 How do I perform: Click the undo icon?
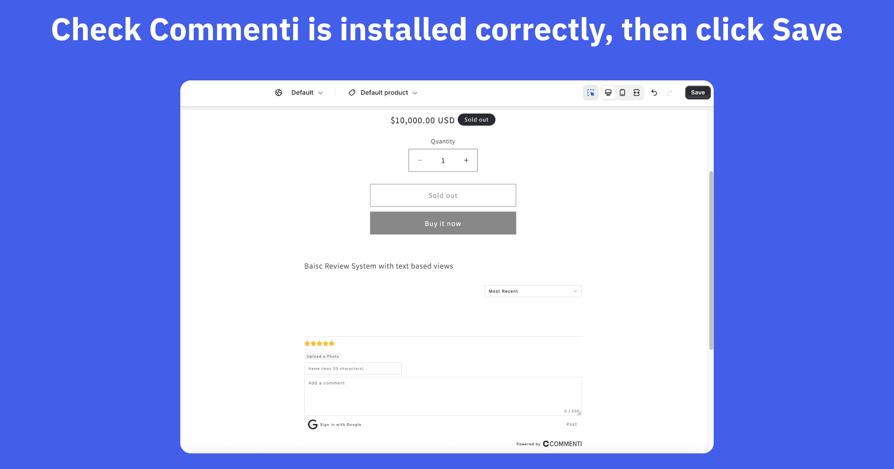click(x=654, y=93)
